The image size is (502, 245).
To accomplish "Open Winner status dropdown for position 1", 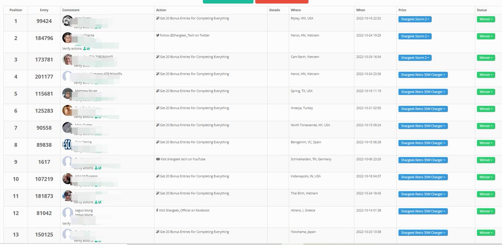I will click(x=486, y=19).
